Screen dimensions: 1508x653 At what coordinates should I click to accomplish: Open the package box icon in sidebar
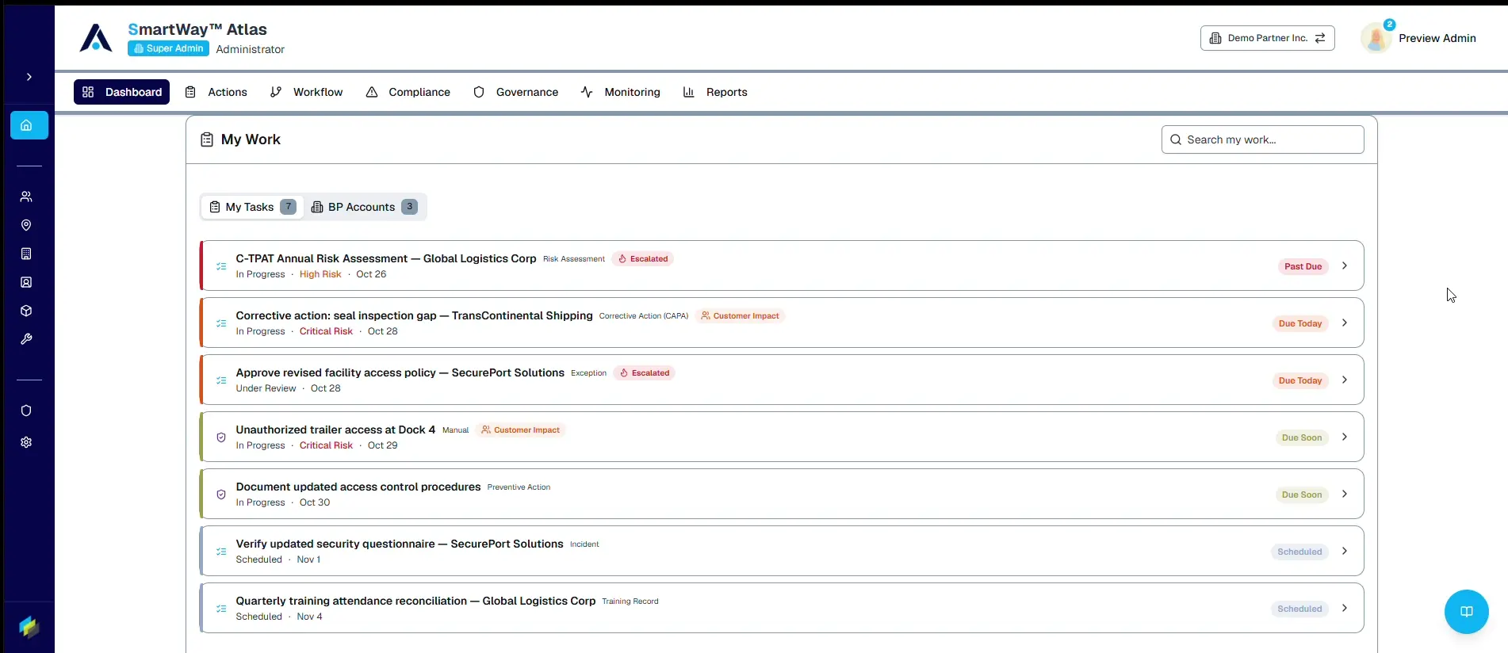tap(26, 311)
